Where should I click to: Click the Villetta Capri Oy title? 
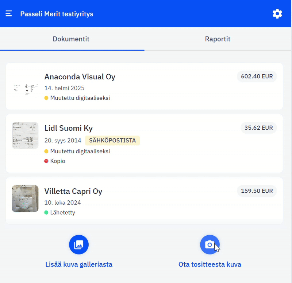(x=73, y=191)
